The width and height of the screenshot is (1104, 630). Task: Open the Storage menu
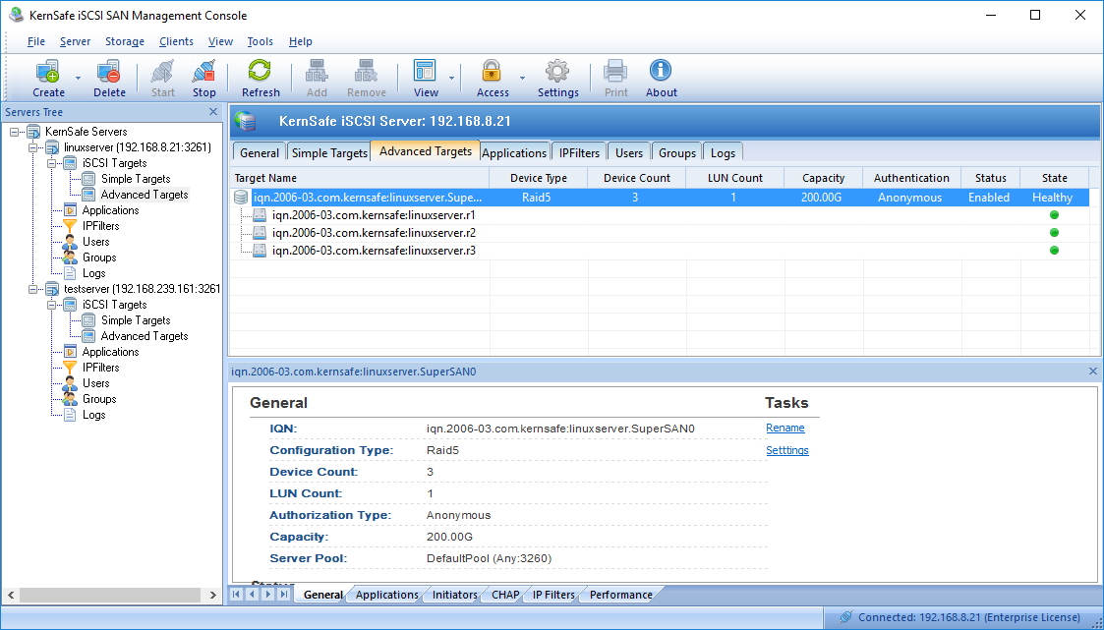coord(125,41)
